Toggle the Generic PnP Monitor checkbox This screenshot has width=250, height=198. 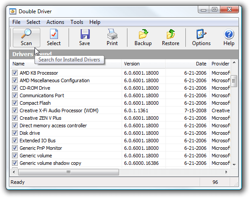point(15,148)
